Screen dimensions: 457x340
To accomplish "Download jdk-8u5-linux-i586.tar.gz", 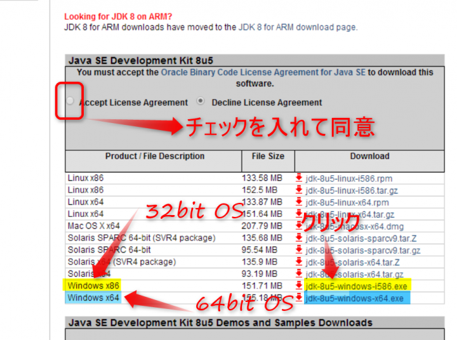I will [x=352, y=190].
